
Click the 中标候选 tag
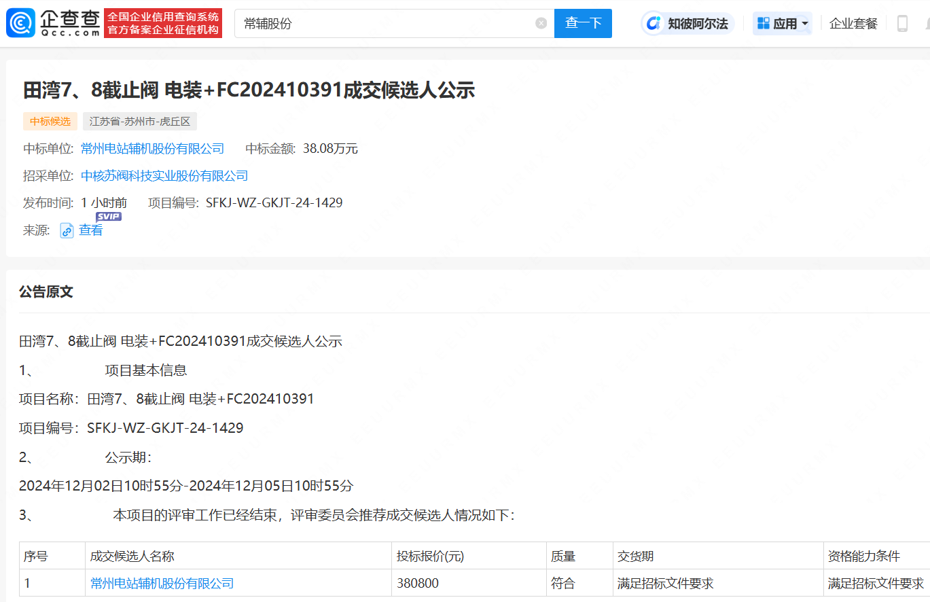[50, 122]
